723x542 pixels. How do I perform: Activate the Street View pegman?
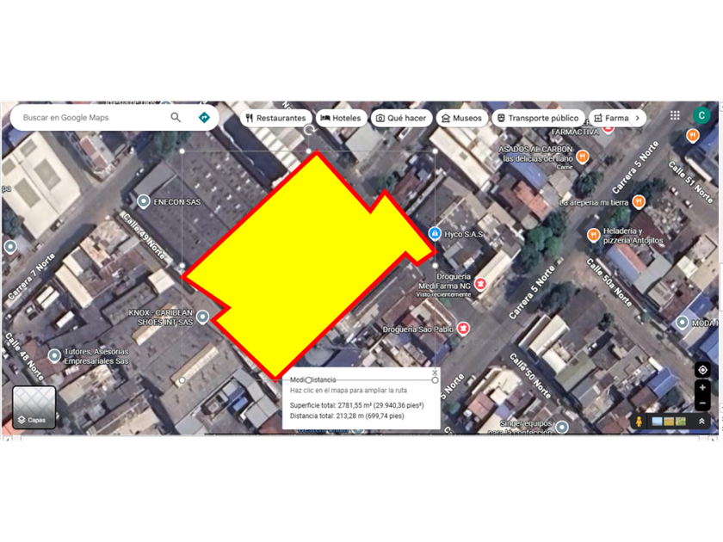coord(639,422)
